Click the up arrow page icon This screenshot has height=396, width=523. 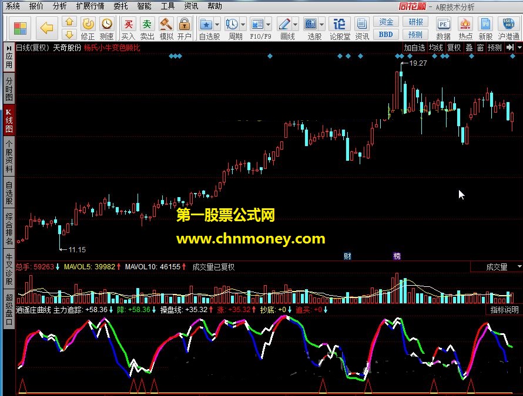[x=69, y=22]
